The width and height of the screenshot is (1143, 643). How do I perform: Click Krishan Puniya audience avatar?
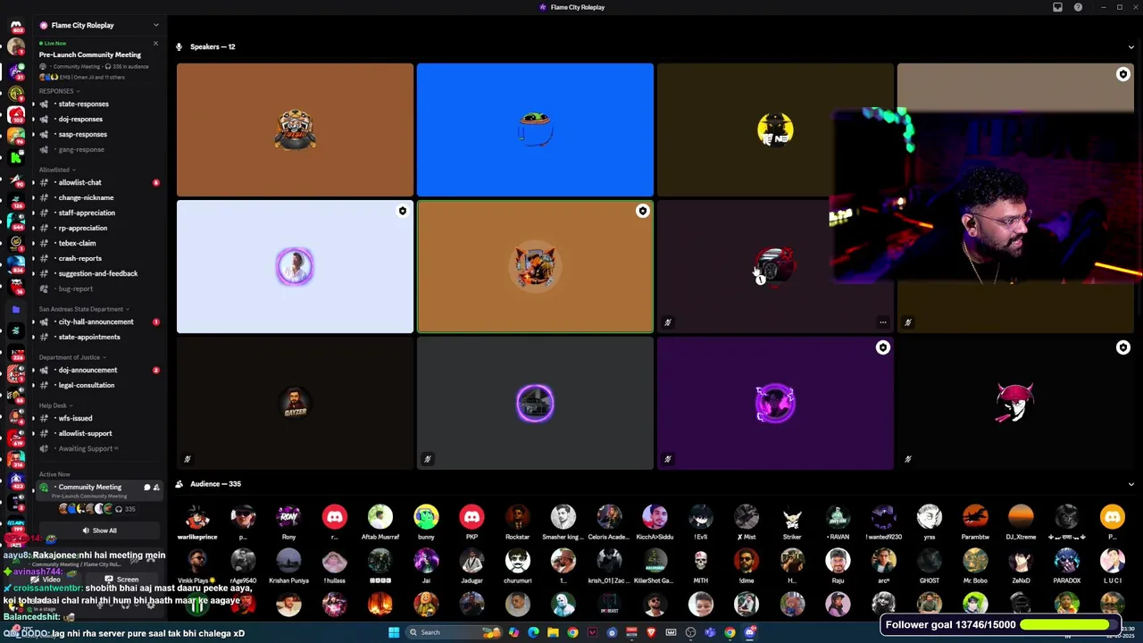click(288, 561)
